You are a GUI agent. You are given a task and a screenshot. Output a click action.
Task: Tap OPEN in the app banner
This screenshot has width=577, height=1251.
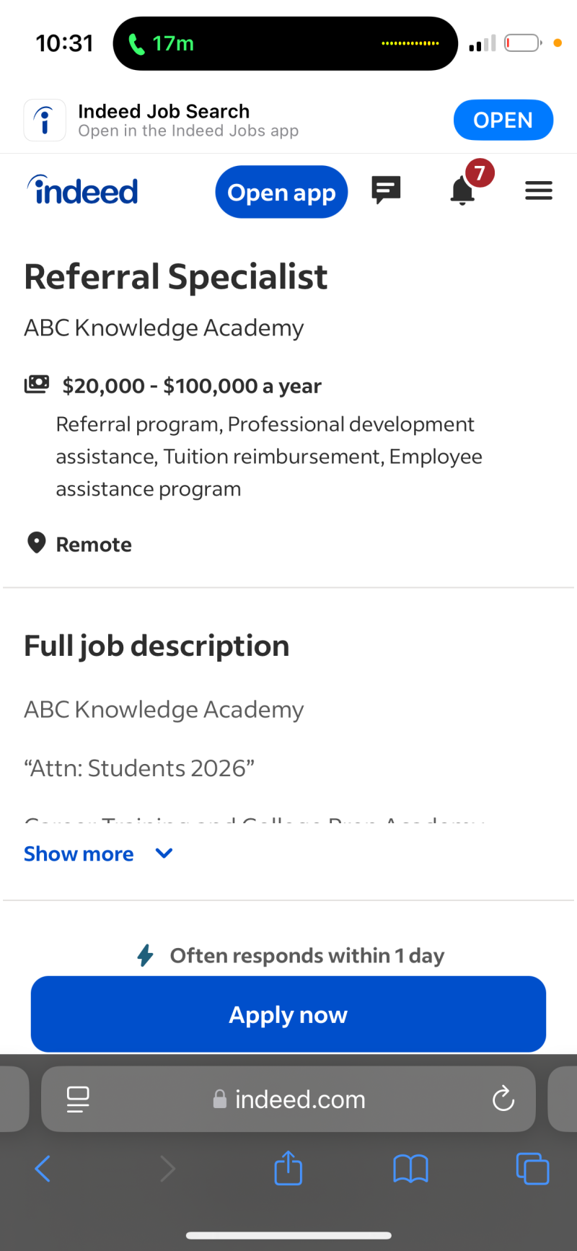[503, 120]
